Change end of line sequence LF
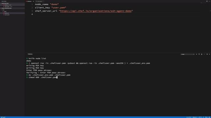Viewport: 211px width, 118px height. pos(203,117)
